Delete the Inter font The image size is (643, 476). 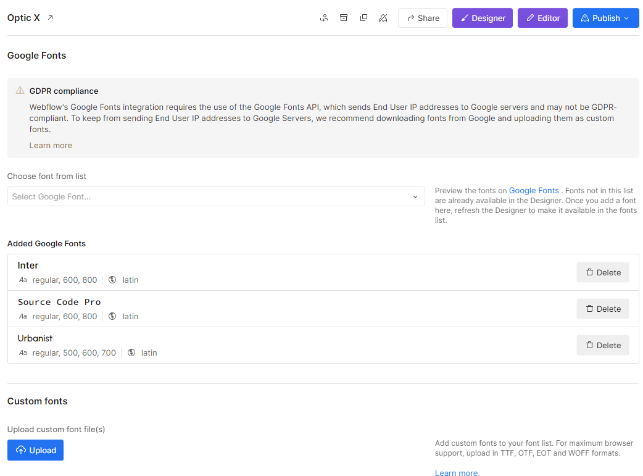coord(602,272)
